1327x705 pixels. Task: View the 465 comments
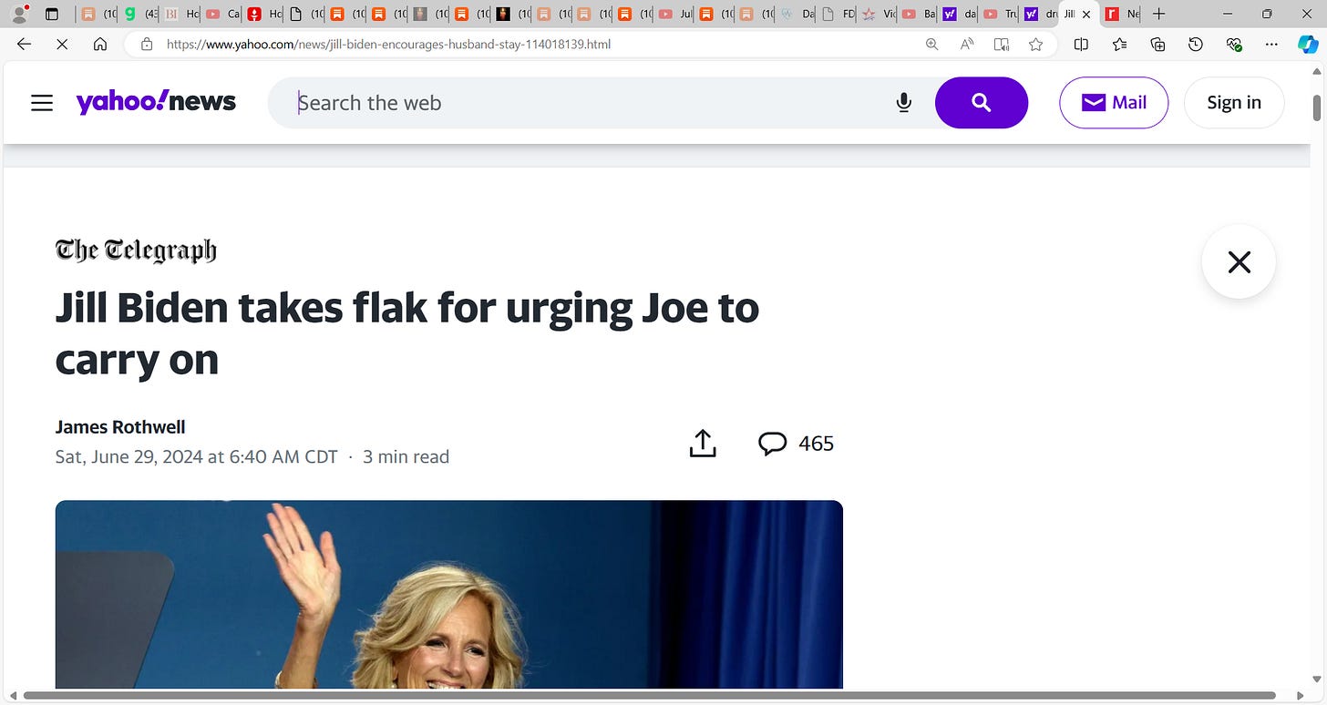(x=797, y=444)
